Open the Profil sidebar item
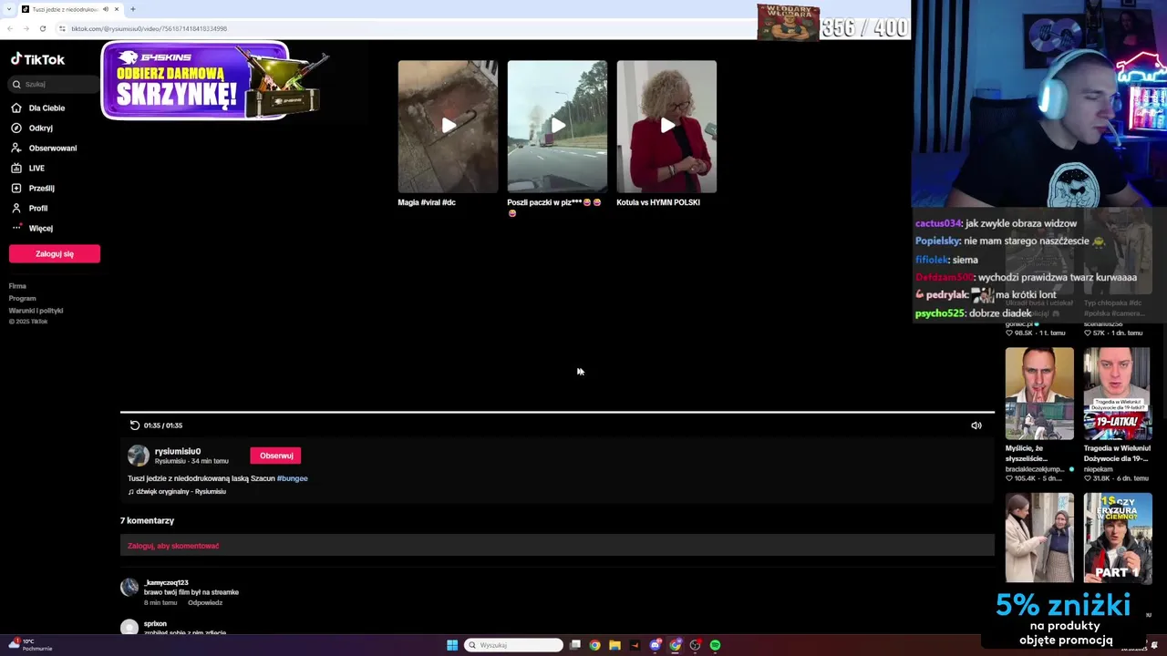This screenshot has height=656, width=1167. 29,208
